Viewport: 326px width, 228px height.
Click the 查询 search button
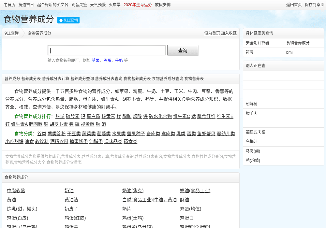click(x=183, y=50)
